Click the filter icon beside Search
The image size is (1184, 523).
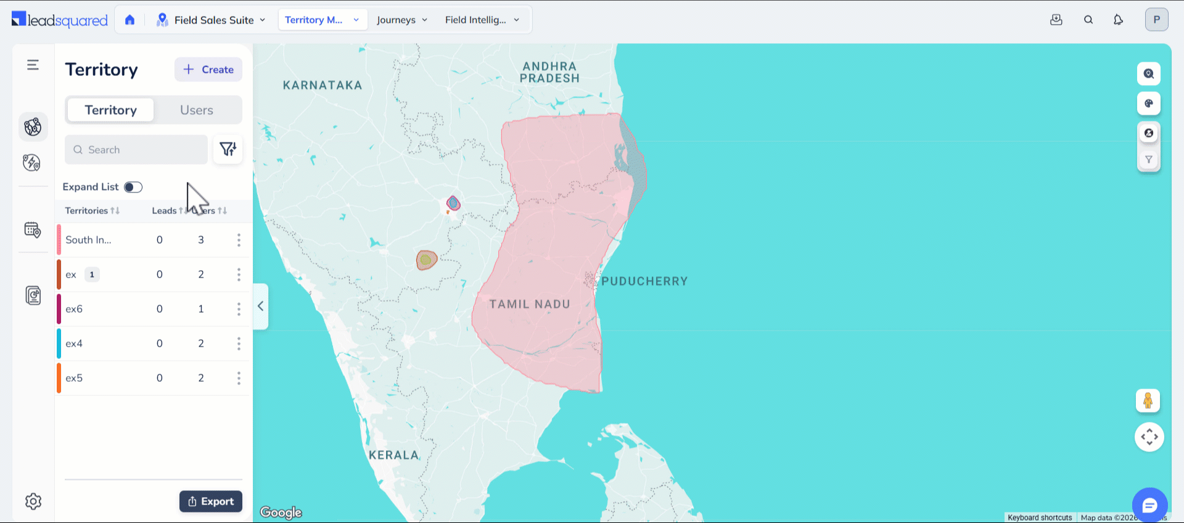pyautogui.click(x=228, y=149)
